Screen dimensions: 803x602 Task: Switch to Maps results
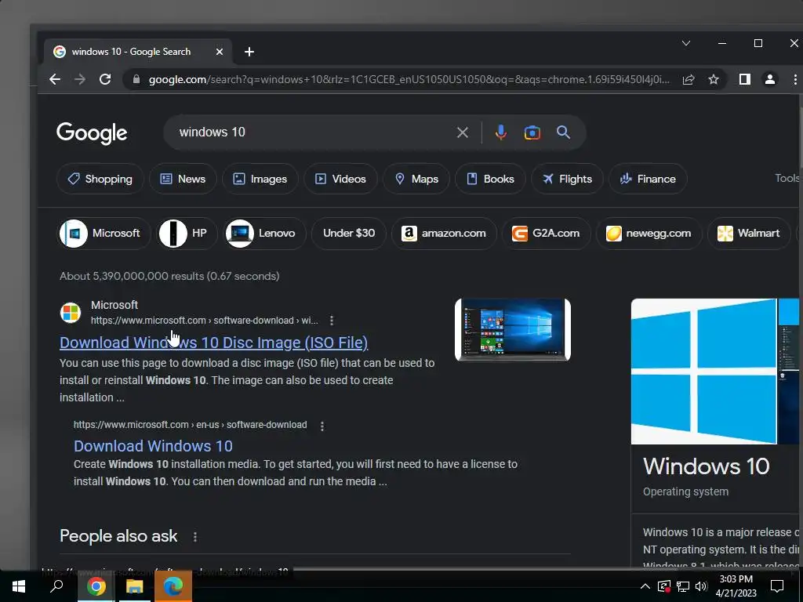click(x=416, y=179)
